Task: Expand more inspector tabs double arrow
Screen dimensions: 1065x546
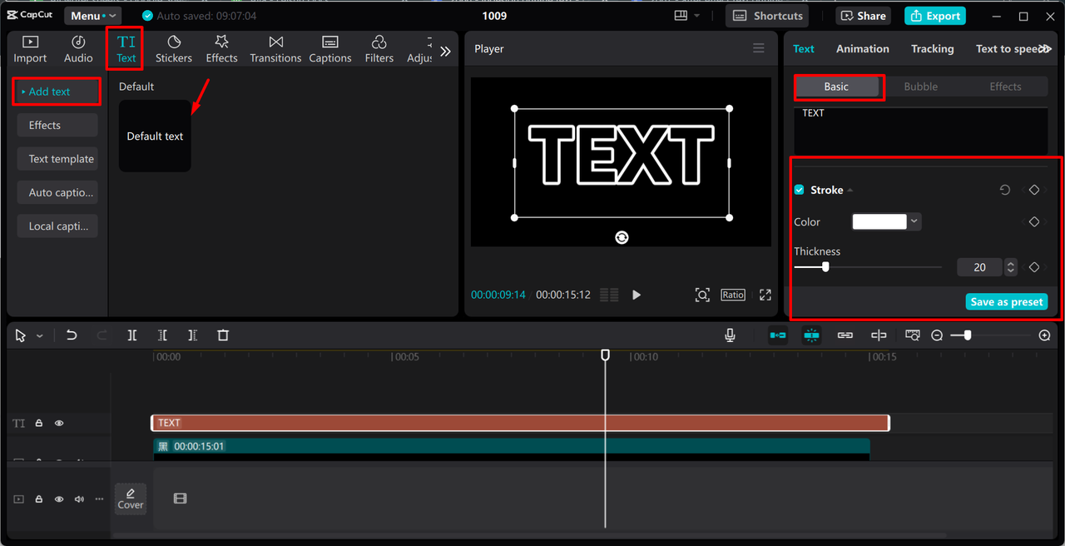Action: [1045, 49]
